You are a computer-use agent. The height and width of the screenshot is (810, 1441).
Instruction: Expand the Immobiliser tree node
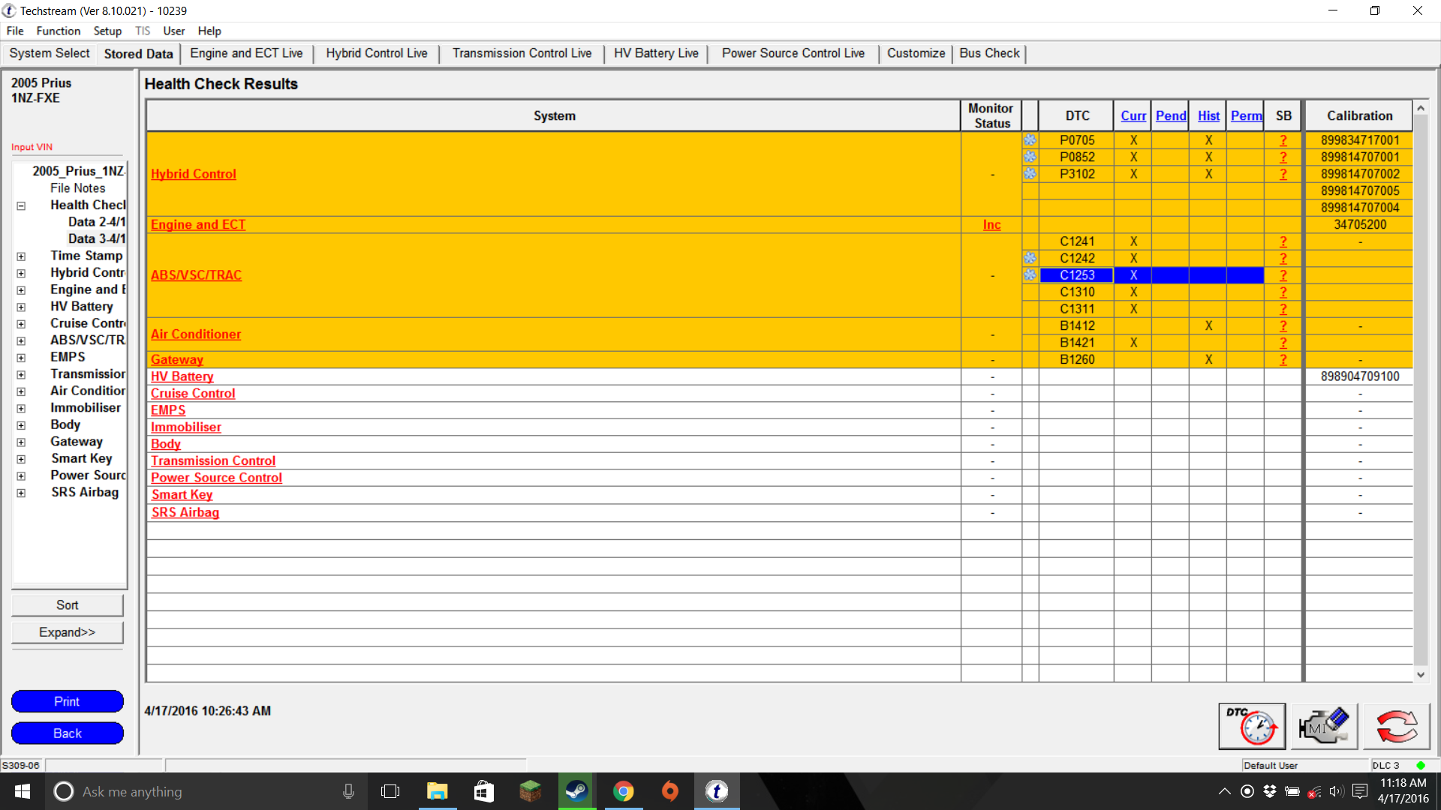coord(21,409)
